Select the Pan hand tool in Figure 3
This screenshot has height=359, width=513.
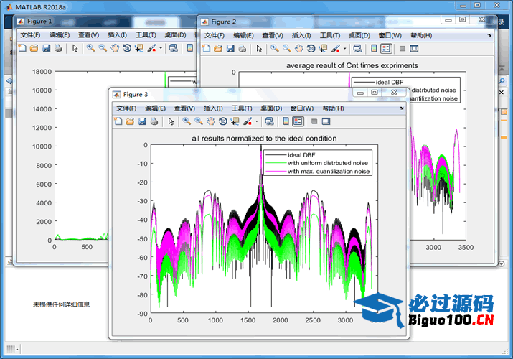(x=211, y=121)
